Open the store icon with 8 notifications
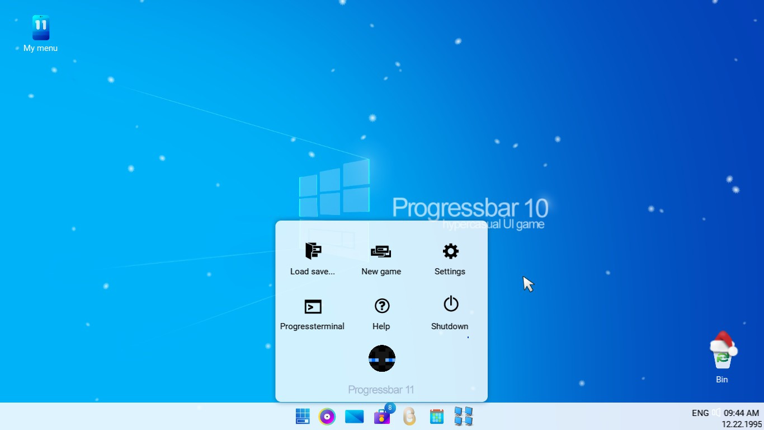This screenshot has height=430, width=764. [x=383, y=418]
